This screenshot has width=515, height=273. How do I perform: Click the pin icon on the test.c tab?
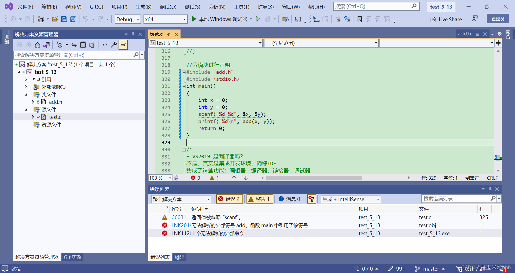tap(169, 34)
